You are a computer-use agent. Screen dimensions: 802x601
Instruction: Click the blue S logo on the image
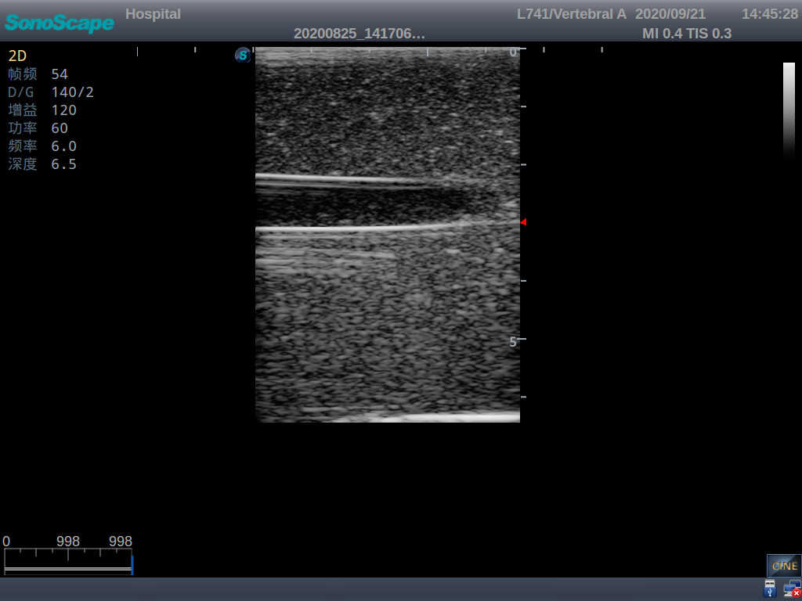pos(241,56)
